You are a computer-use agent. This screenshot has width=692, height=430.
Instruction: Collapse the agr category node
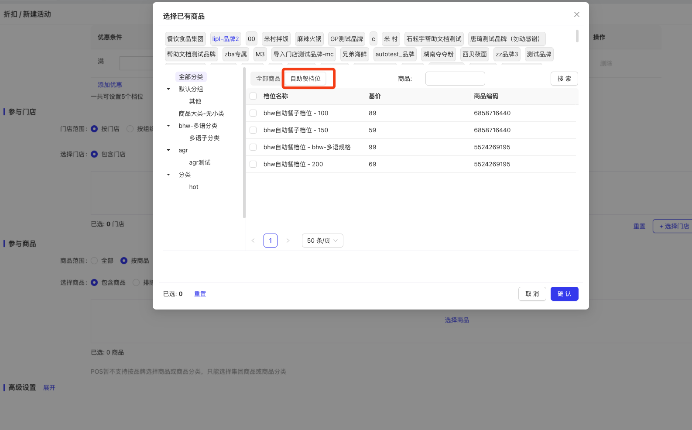tap(168, 150)
